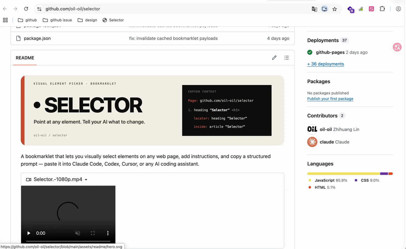Viewport: 406px width, 249px height.
Task: Open the translate page icon
Action: (314, 9)
